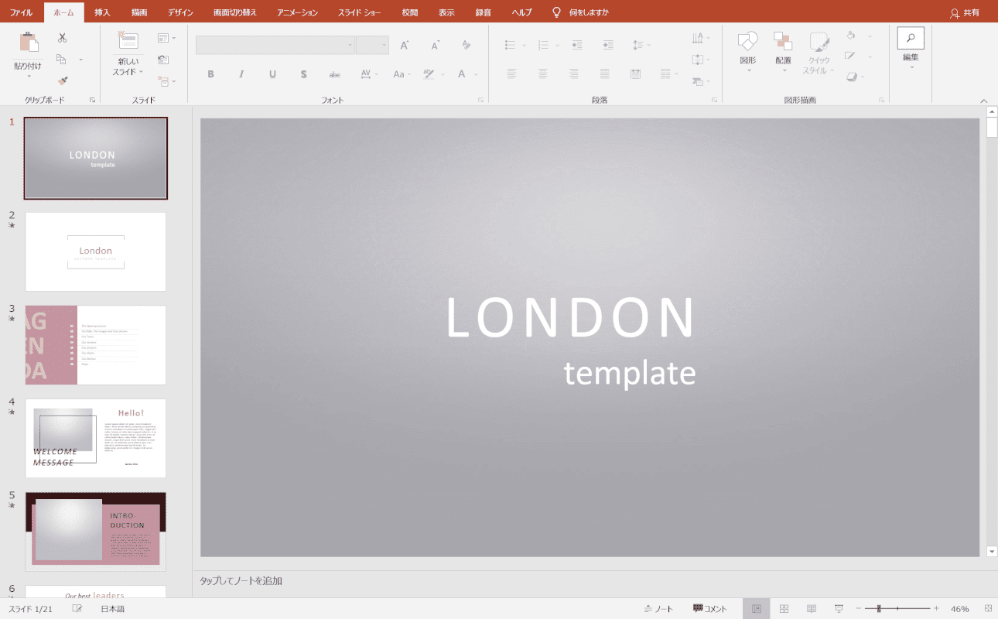Click the fit slide to window icon
Screen dimensions: 998x619
(x=987, y=609)
